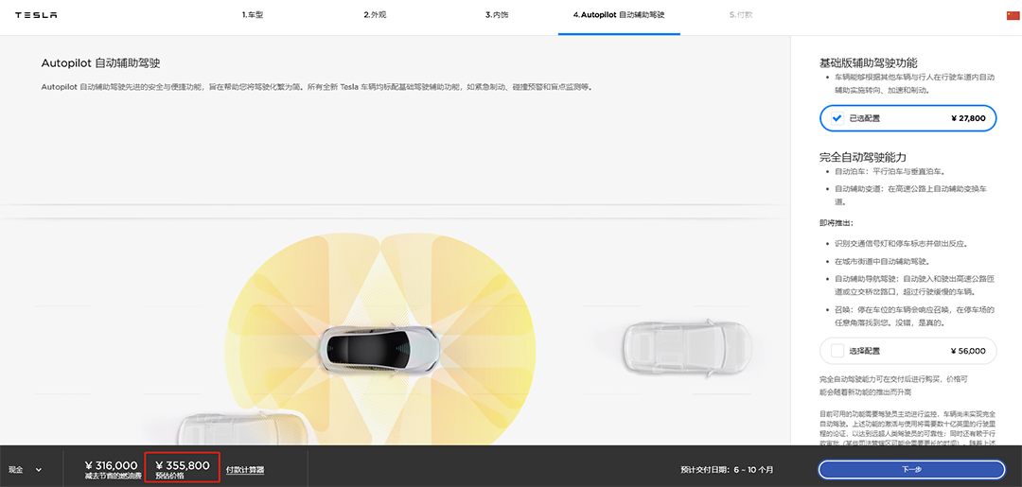Screen dimensions: 1022x487
Task: Click the Tesla logo
Action: click(36, 15)
